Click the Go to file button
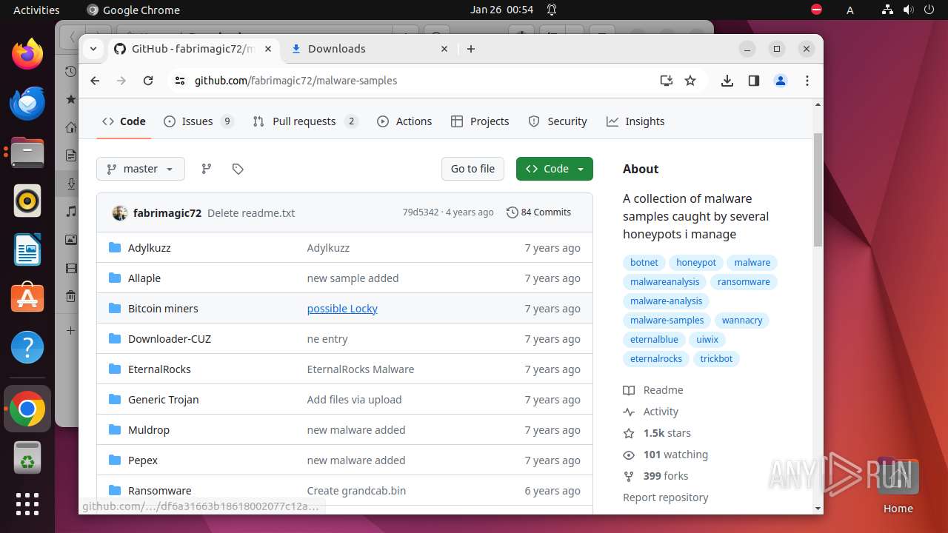Image resolution: width=948 pixels, height=533 pixels. pyautogui.click(x=473, y=169)
